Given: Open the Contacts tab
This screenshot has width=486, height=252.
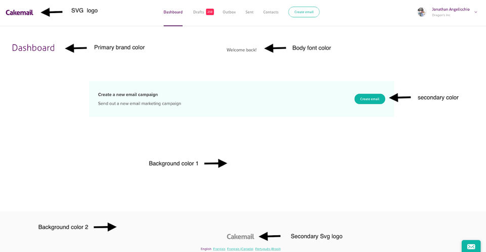Looking at the screenshot, I should (271, 12).
